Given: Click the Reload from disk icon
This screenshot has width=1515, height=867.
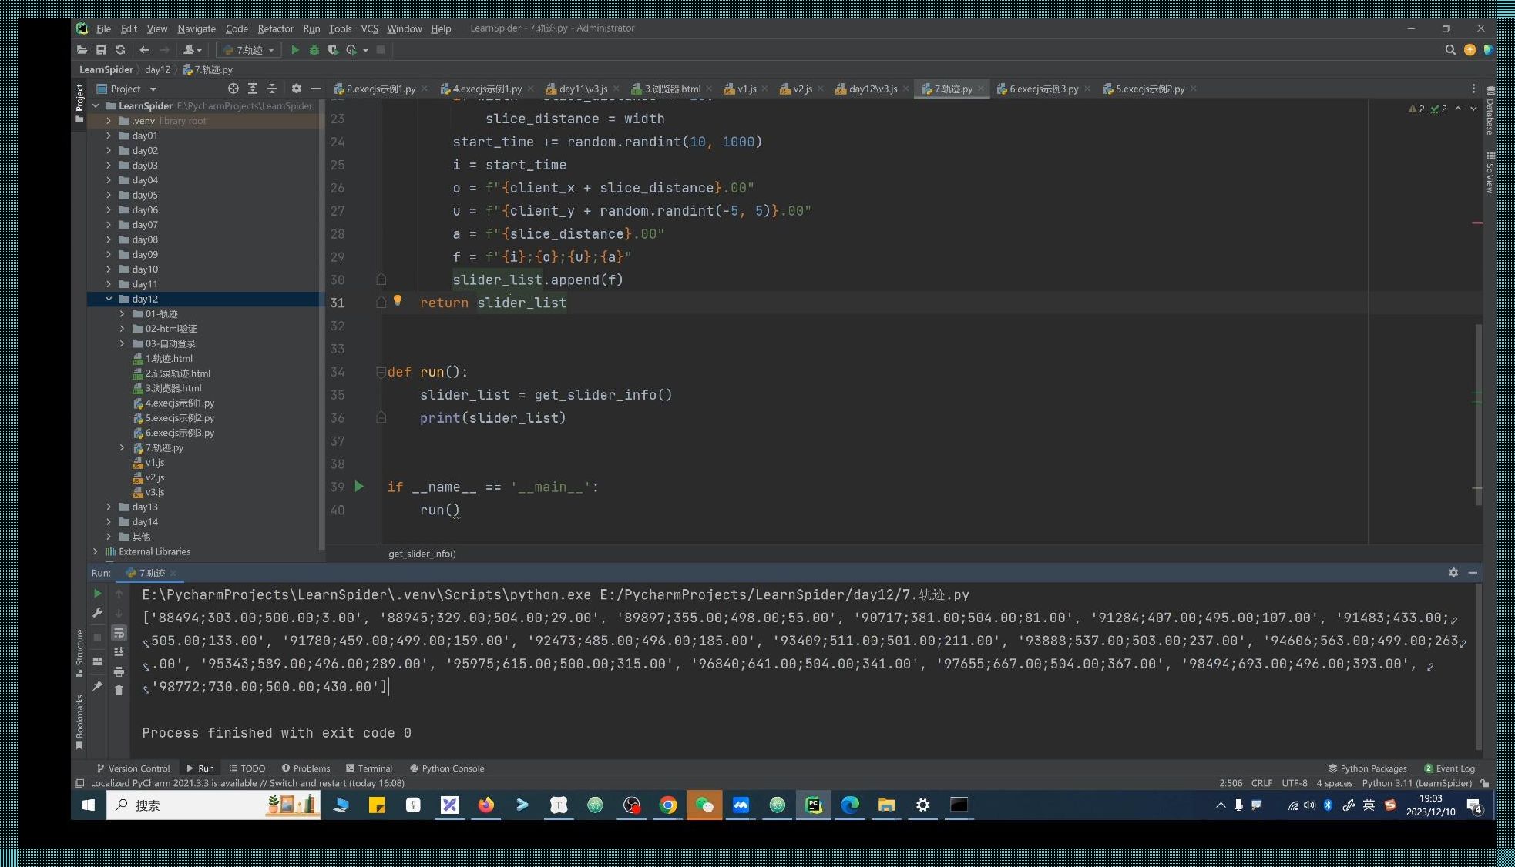Looking at the screenshot, I should coord(120,50).
